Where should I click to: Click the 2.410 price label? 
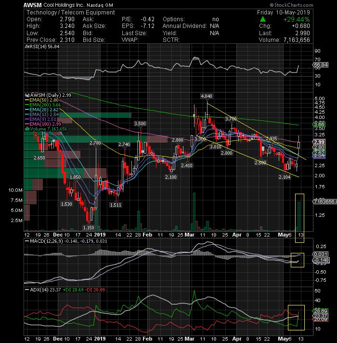click(187, 165)
